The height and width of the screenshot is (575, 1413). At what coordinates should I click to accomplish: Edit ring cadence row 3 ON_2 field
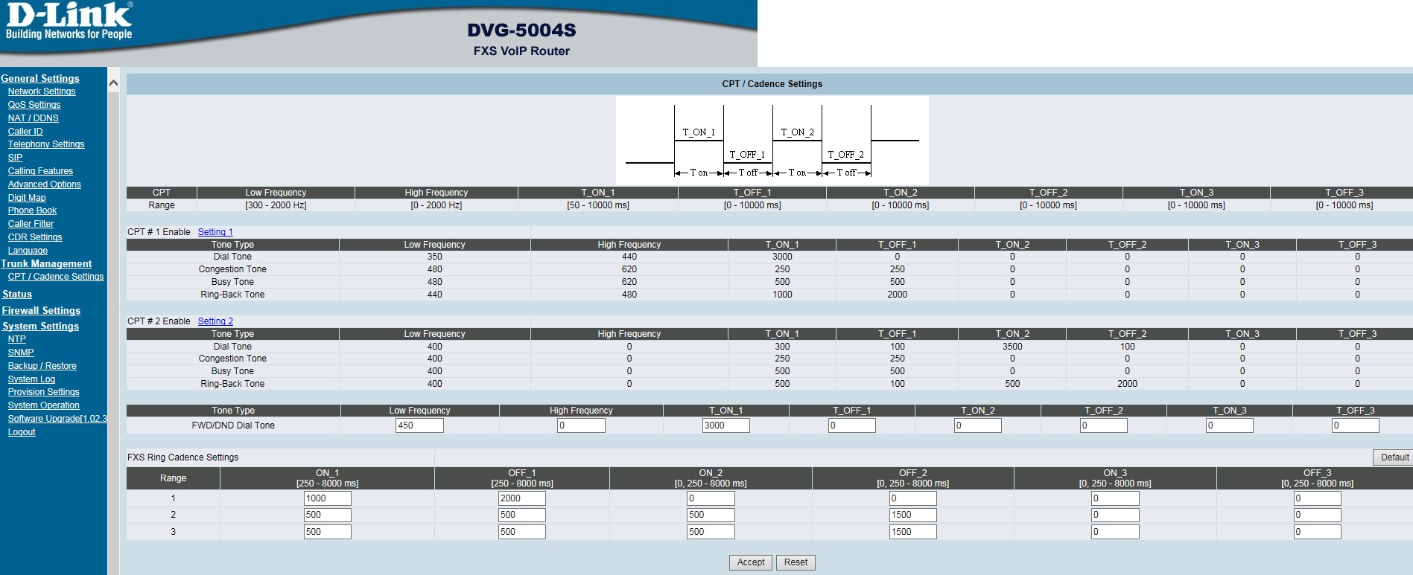711,532
